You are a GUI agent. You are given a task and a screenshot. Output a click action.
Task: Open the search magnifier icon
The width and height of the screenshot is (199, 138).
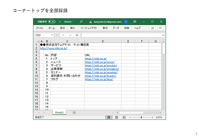pyautogui.click(x=81, y=22)
